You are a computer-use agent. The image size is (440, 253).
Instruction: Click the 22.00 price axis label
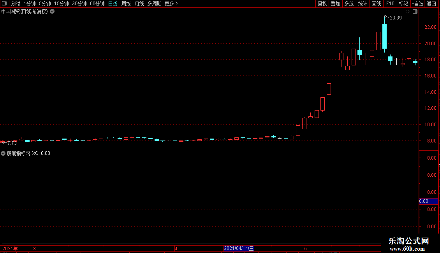(x=430, y=27)
